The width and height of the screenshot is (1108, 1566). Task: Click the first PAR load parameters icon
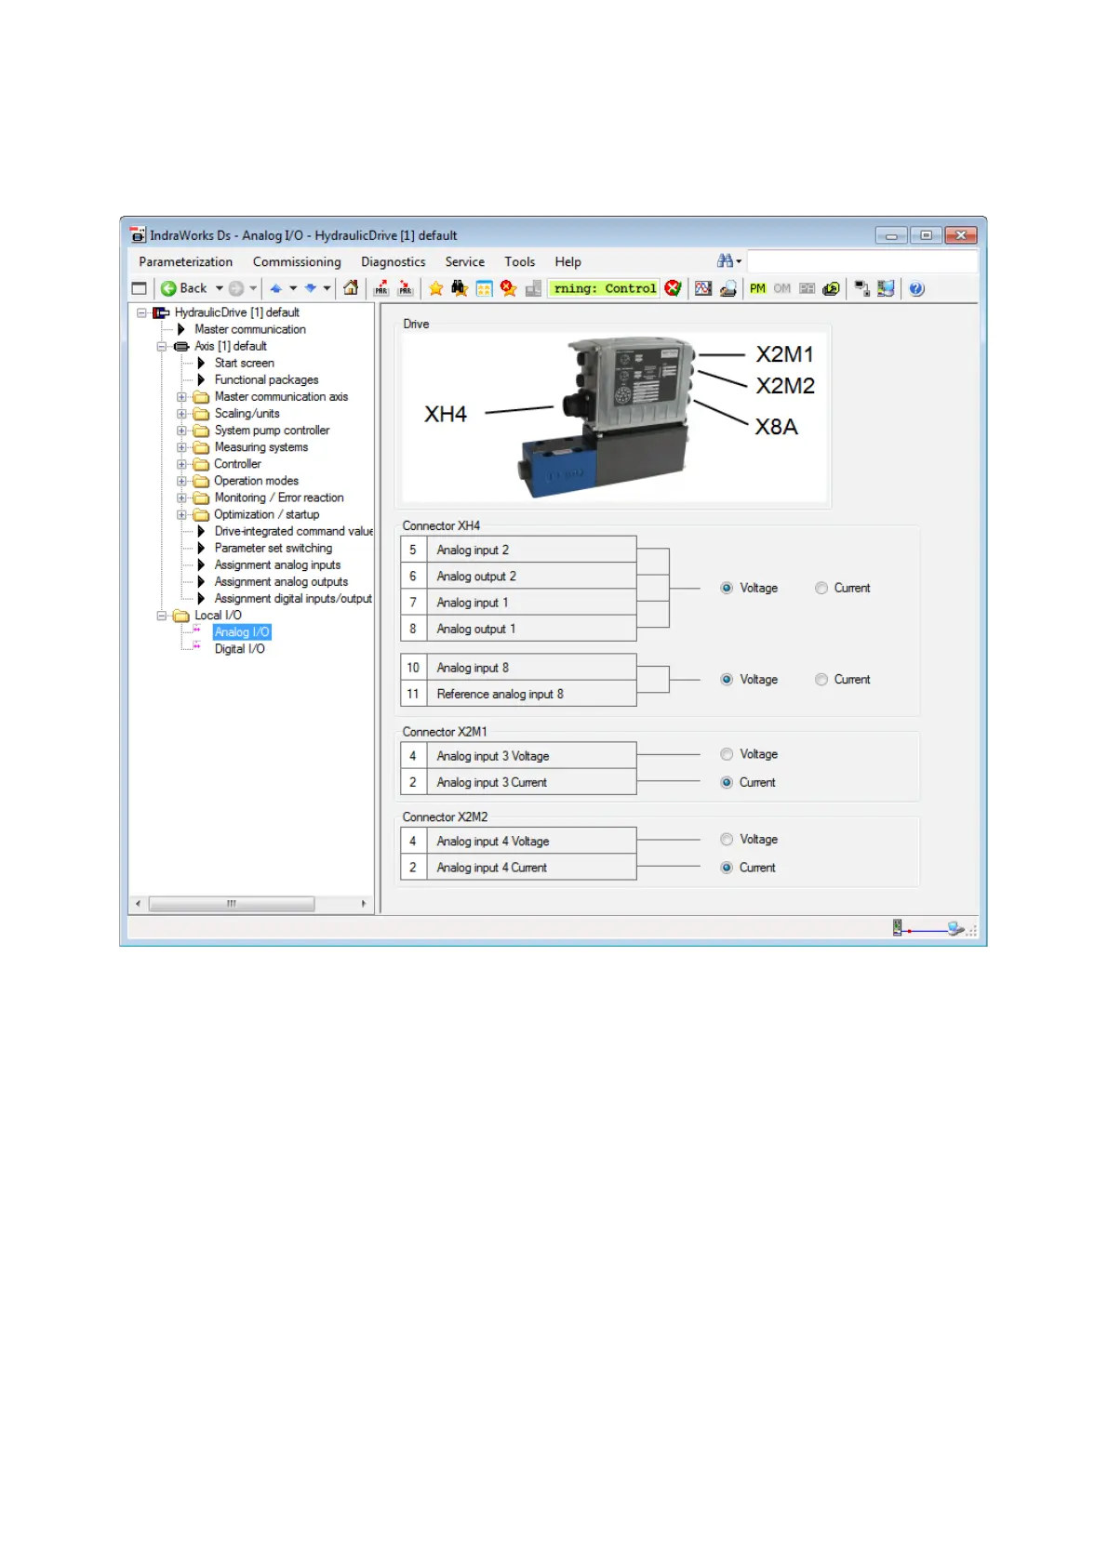click(381, 288)
